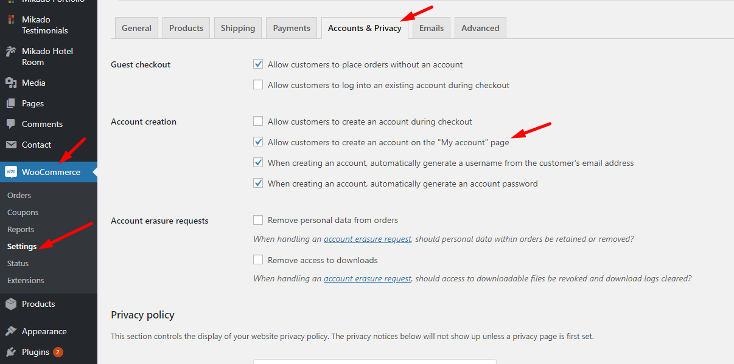Viewport: 734px width, 364px height.
Task: Click the WooCommerce menu item
Action: tap(49, 172)
